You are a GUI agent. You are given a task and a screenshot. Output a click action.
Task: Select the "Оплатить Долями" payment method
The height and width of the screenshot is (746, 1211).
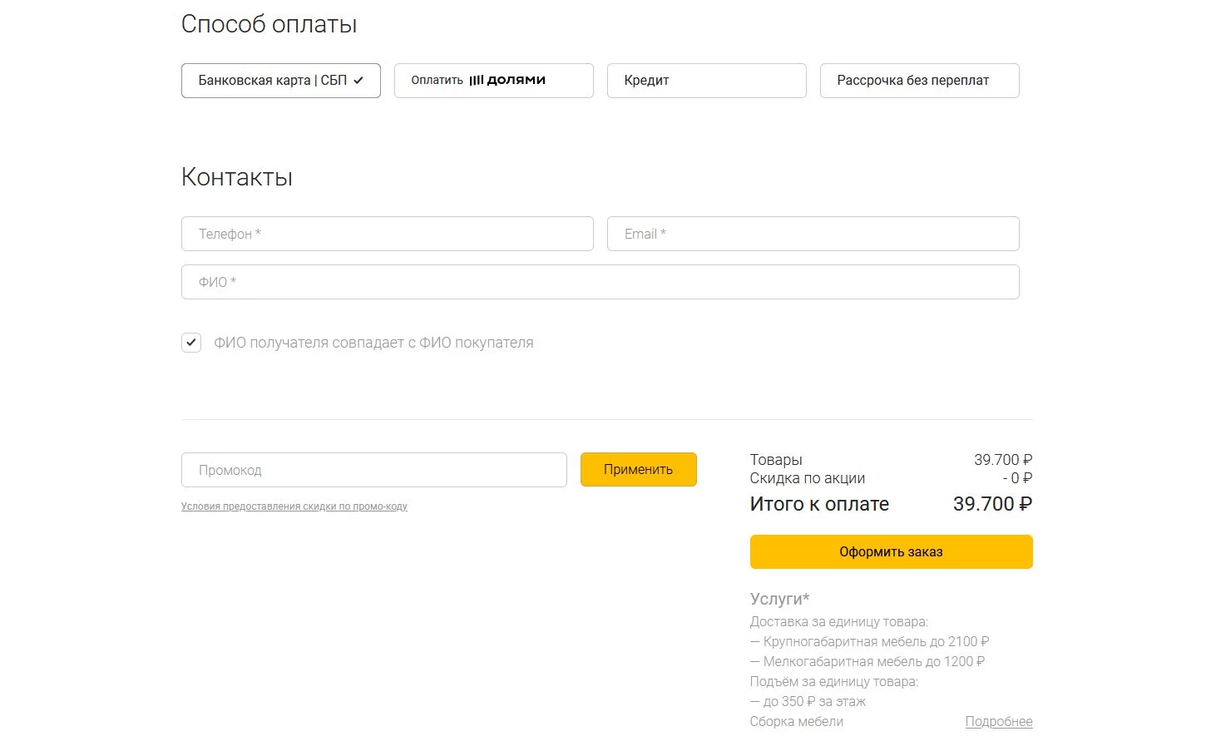pos(493,80)
